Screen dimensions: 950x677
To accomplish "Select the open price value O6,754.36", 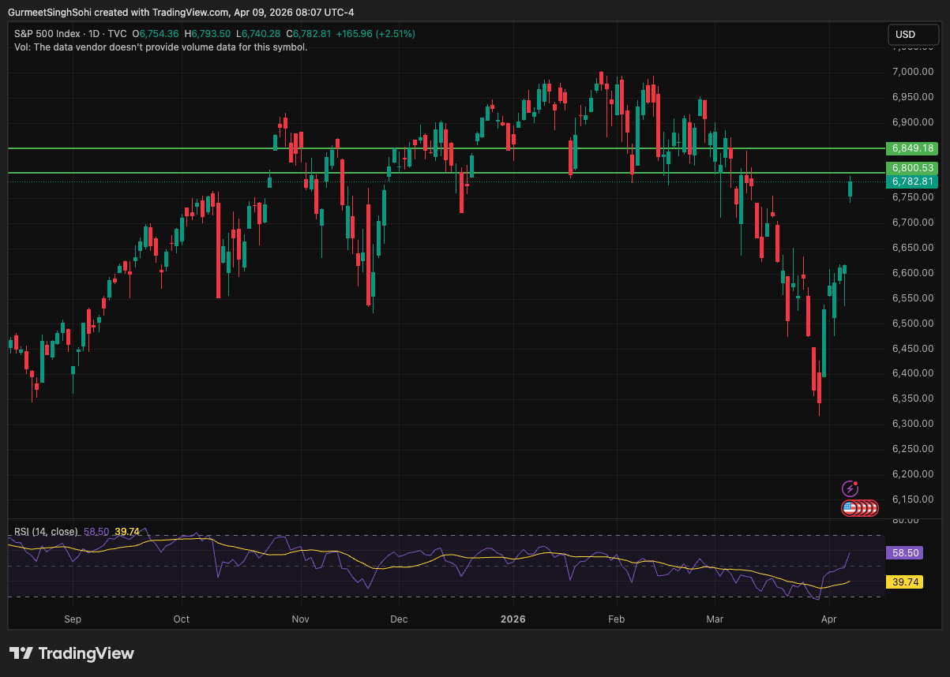I will click(156, 34).
